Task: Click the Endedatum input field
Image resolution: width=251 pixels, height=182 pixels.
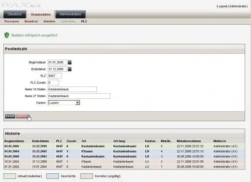Action: pyautogui.click(x=58, y=69)
